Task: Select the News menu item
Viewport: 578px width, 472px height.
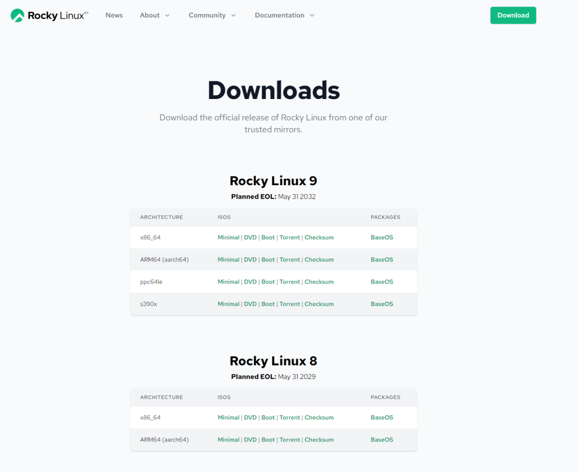Action: pyautogui.click(x=114, y=15)
